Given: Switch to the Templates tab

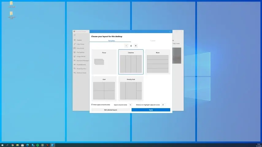Looking at the screenshot, I should pos(111,40).
